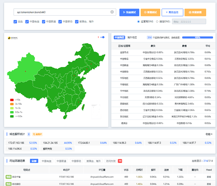Uncheck the 中国移动 checkbox
The image size is (217, 186).
coord(60,22)
